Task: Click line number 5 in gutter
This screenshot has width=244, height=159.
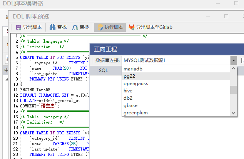Action: [17, 57]
